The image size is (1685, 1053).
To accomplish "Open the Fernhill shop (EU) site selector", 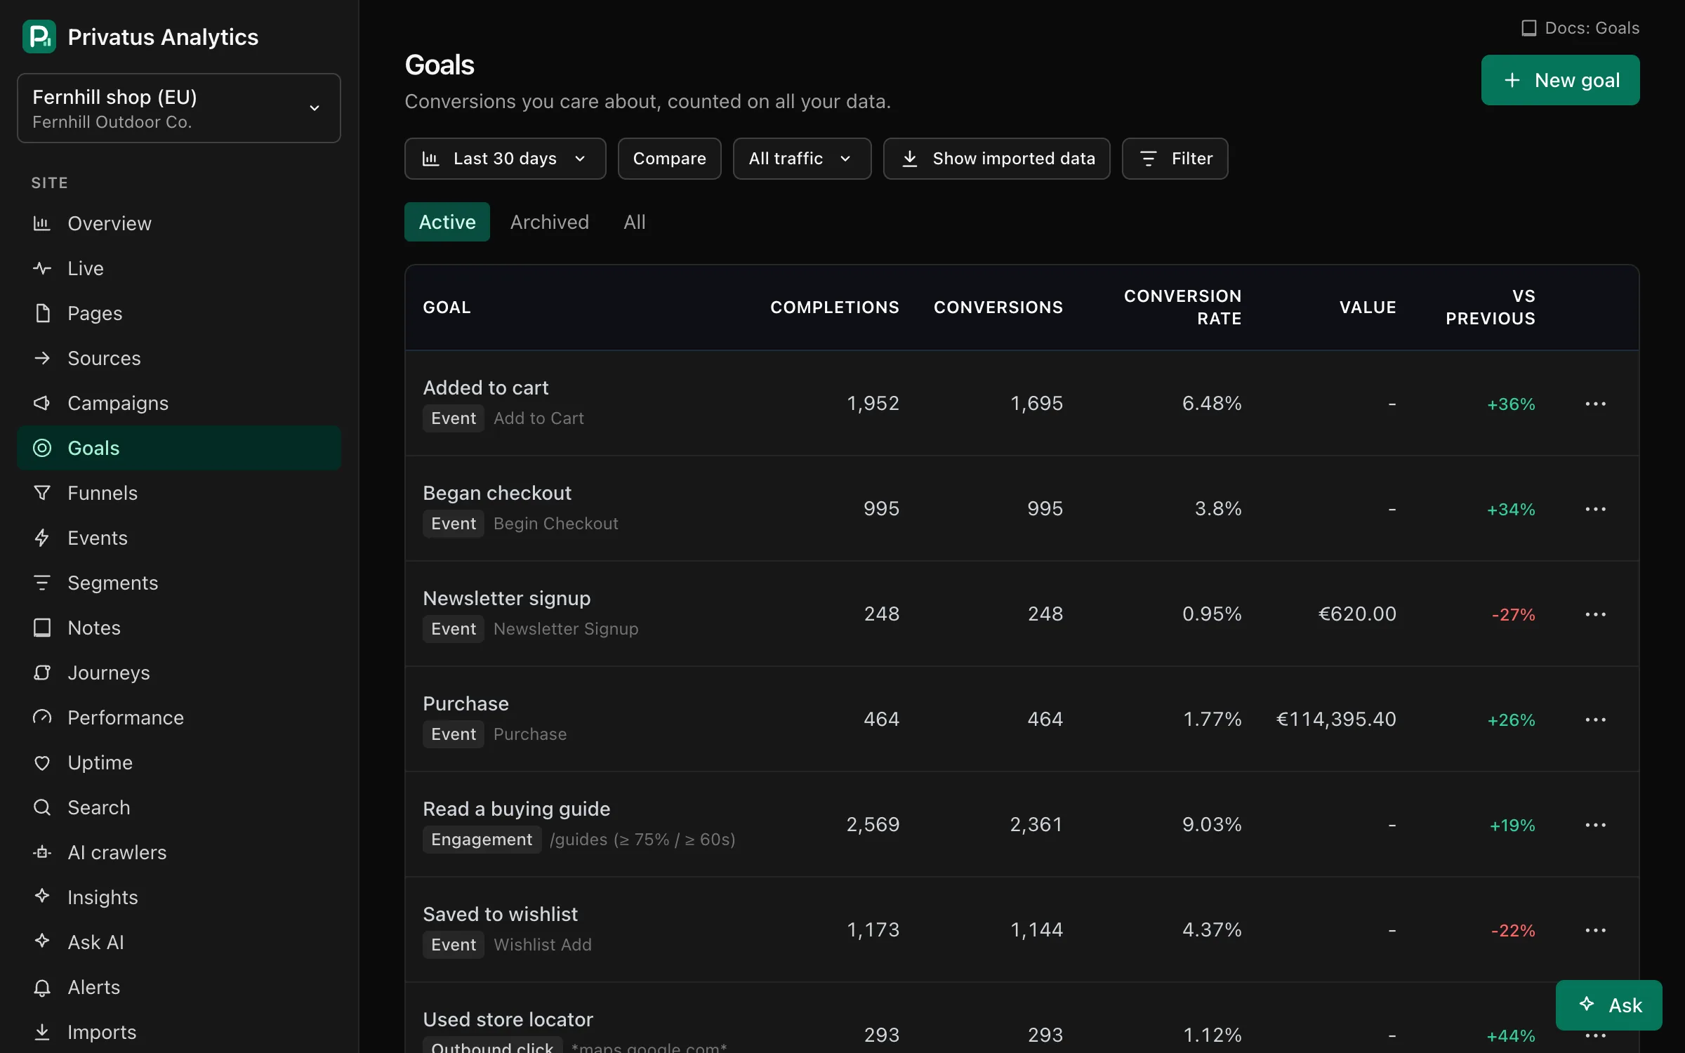I will 179,108.
